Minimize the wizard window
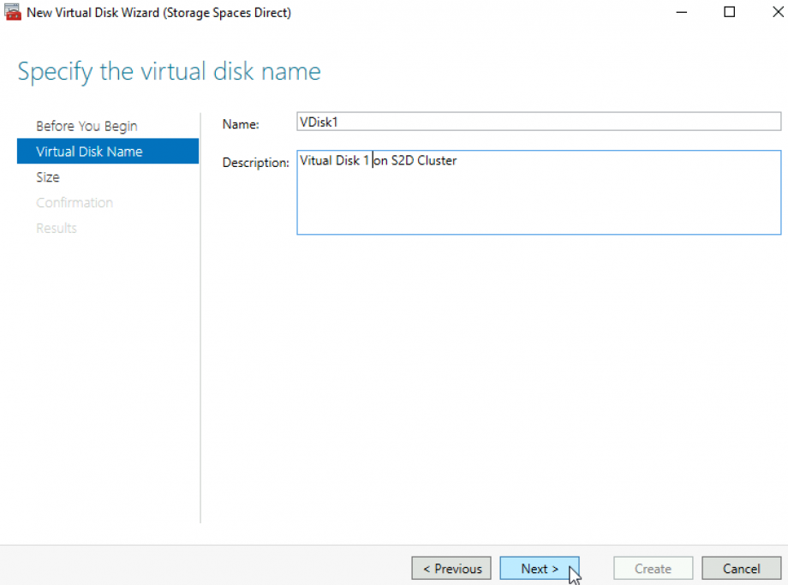788x585 pixels. (681, 12)
